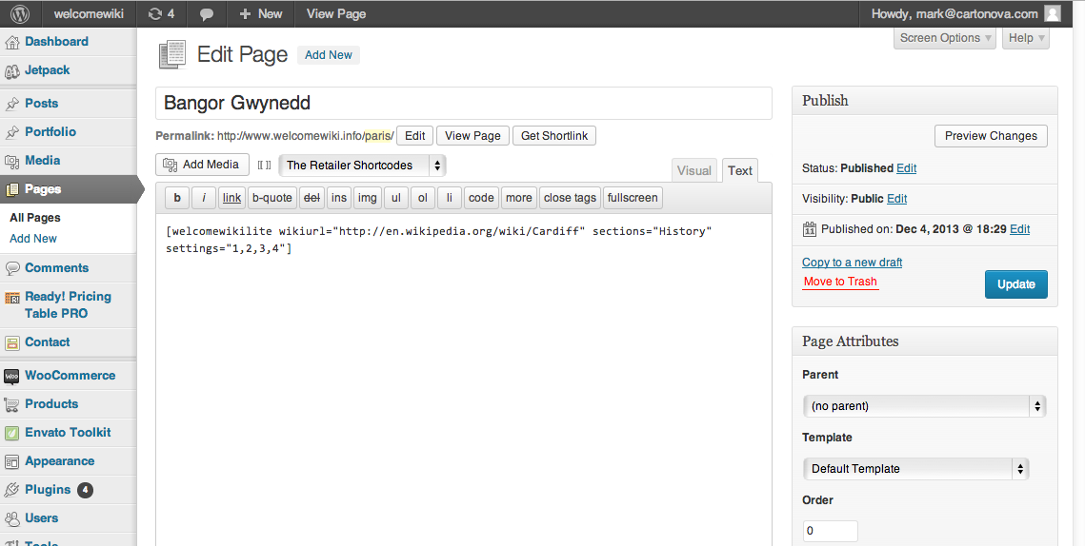Click the Order number input field
Image resolution: width=1085 pixels, height=546 pixels.
(x=830, y=531)
